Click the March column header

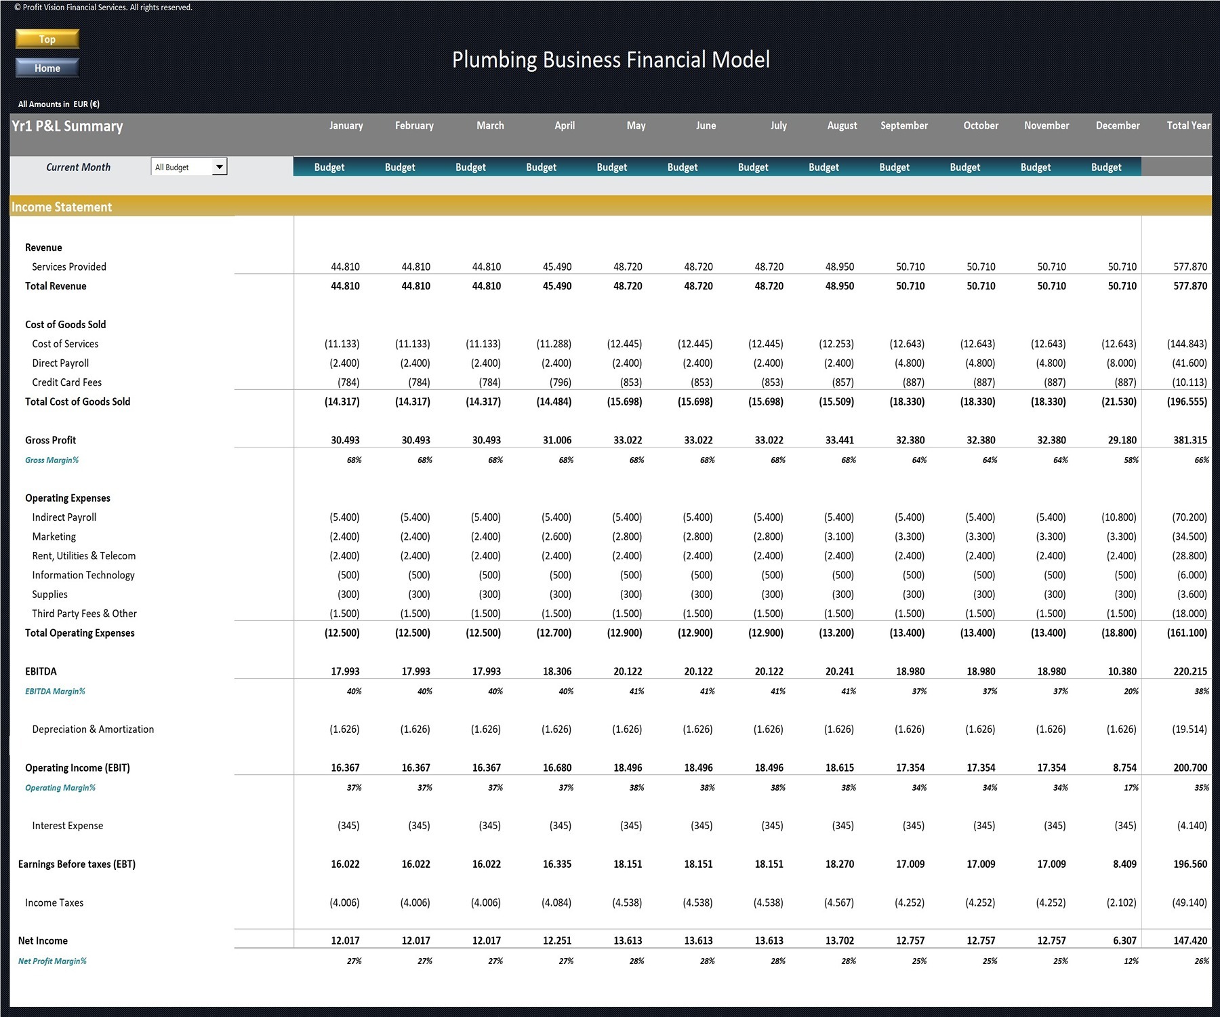coord(490,125)
